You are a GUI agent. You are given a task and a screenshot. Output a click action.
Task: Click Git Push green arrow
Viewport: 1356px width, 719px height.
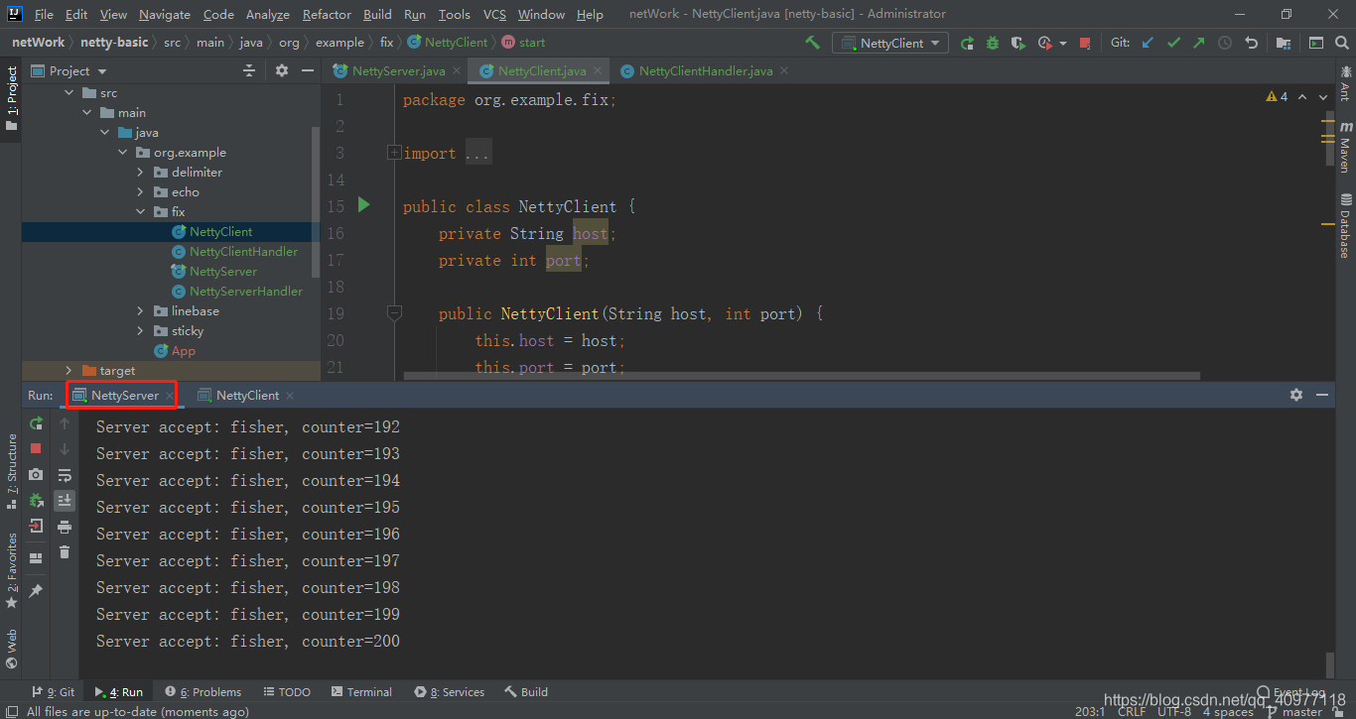click(1199, 43)
